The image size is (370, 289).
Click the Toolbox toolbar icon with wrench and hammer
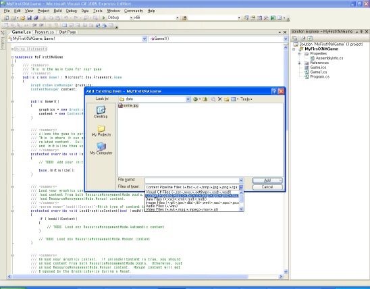pyautogui.click(x=266, y=18)
